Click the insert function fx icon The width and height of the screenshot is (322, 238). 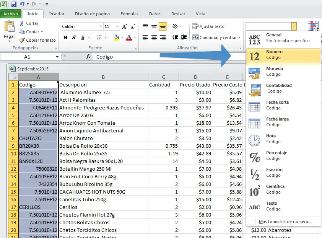click(x=88, y=57)
